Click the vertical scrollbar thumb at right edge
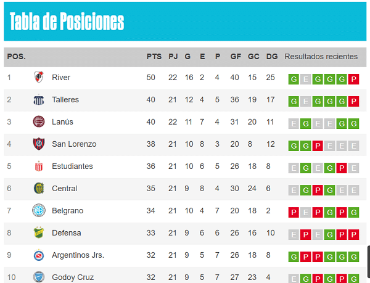This screenshot has width=370, height=283. click(x=369, y=260)
